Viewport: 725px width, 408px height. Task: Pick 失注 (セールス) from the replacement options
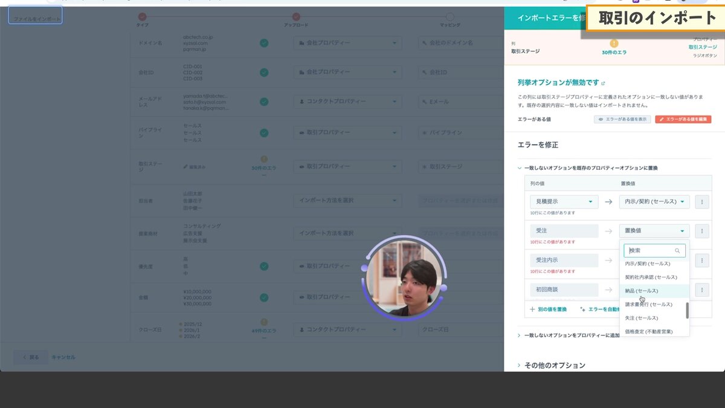point(642,318)
